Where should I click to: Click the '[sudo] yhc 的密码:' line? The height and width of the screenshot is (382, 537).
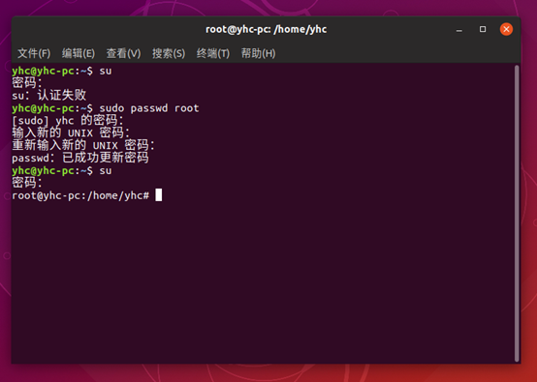pos(68,120)
